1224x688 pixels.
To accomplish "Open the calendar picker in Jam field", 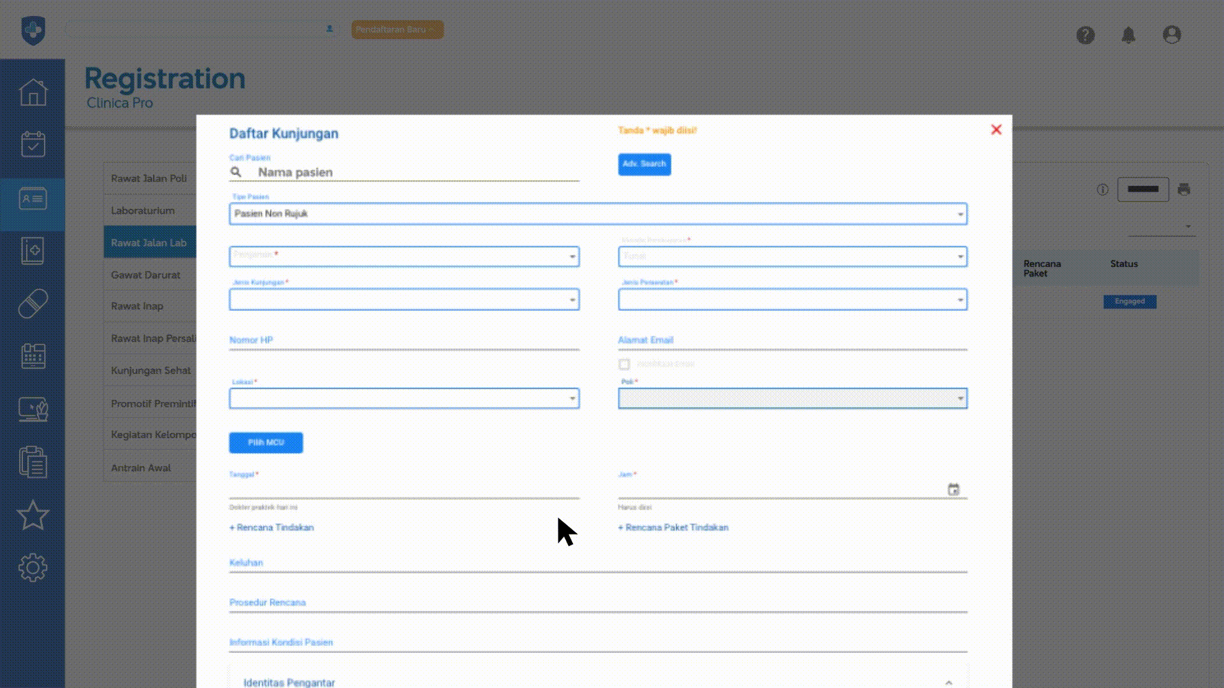I will (953, 489).
